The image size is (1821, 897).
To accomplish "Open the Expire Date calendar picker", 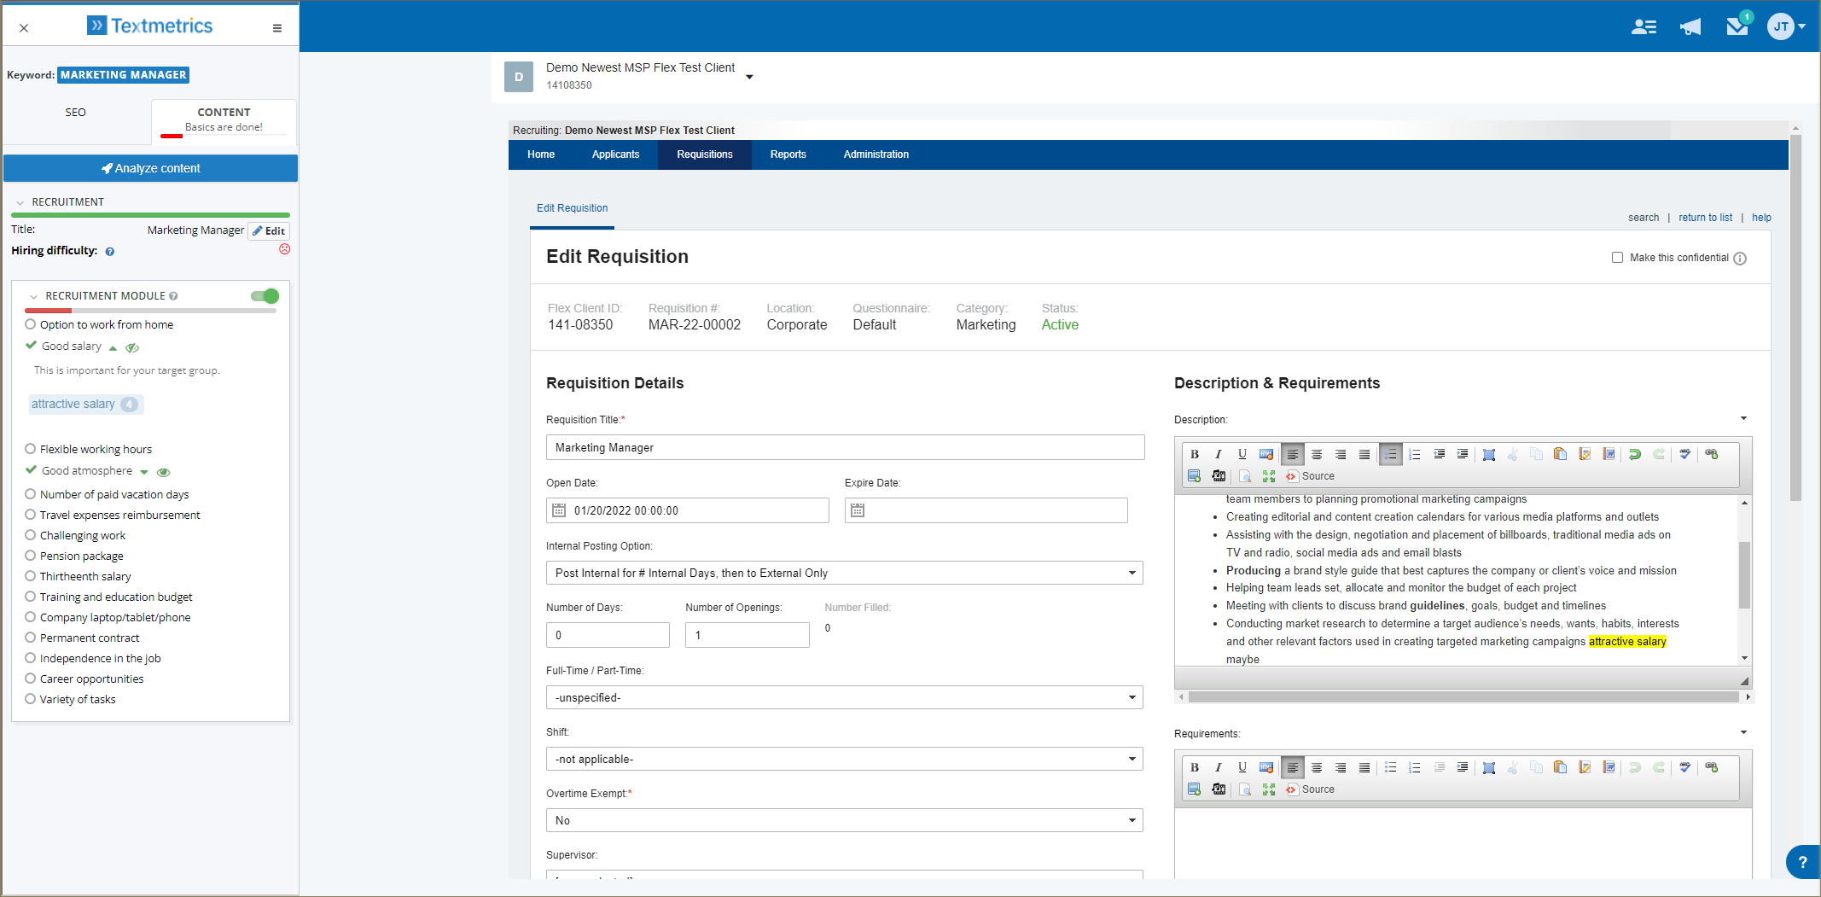I will pos(858,510).
